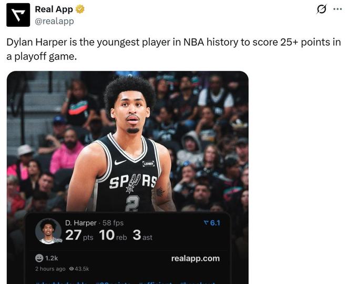
Task: Open the three-dot more options menu
Action: 337,9
